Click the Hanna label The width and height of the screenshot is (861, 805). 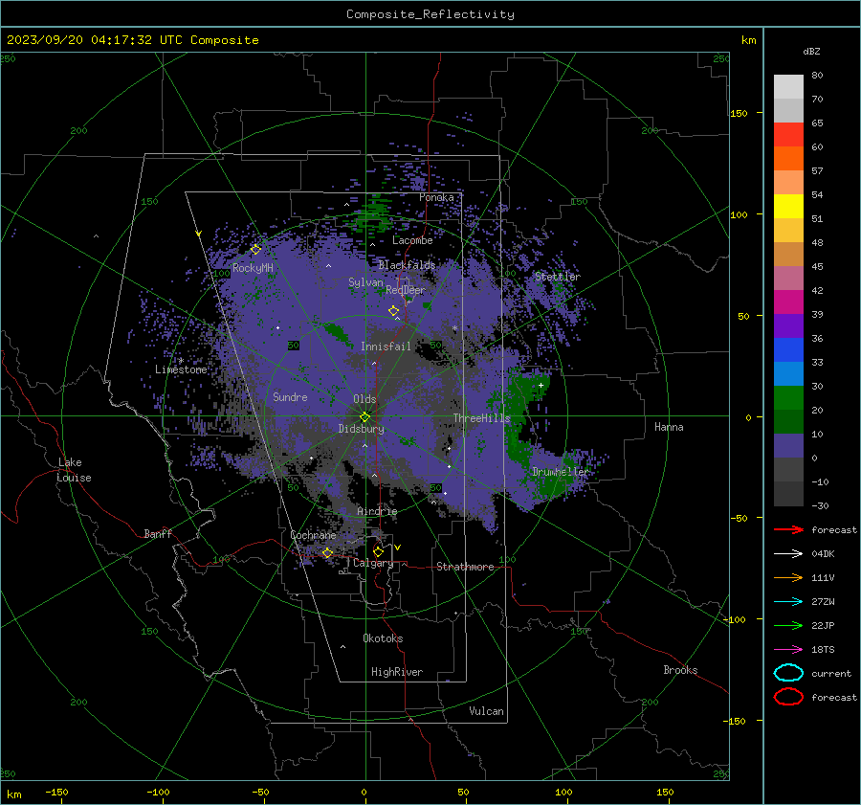click(669, 427)
